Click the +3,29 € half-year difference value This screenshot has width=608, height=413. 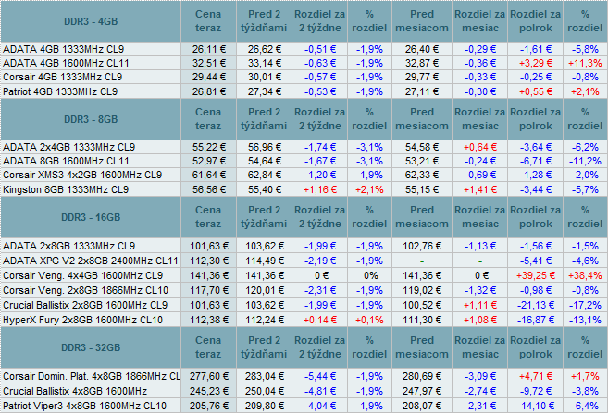point(536,63)
